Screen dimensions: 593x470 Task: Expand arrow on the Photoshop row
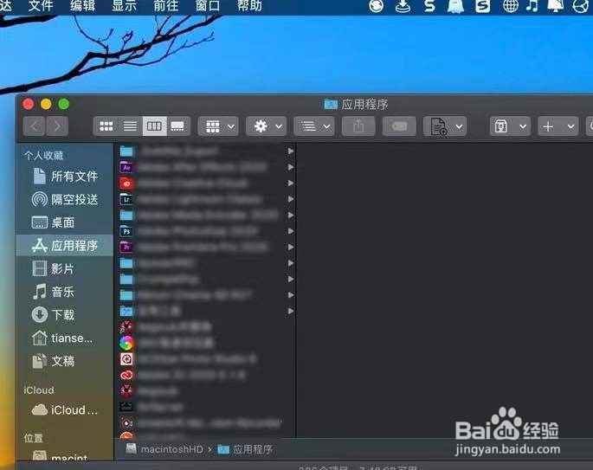tap(291, 231)
